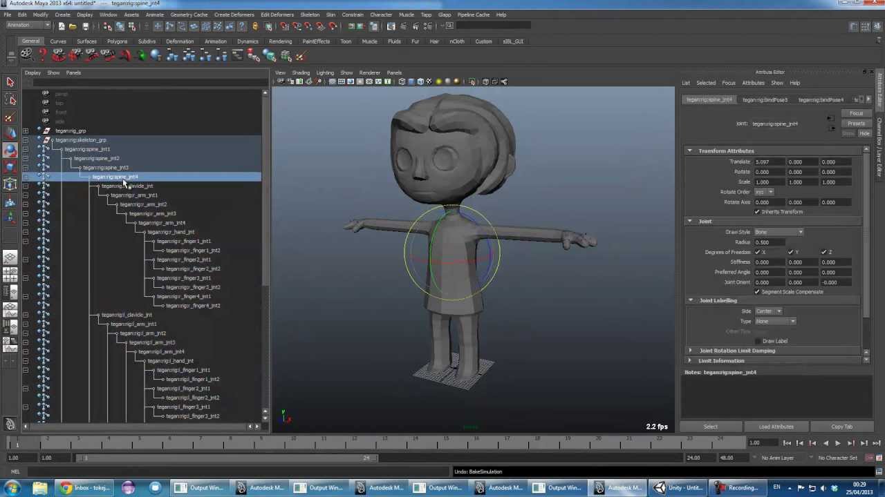
Task: Open the Draw Style dropdown
Action: (779, 232)
